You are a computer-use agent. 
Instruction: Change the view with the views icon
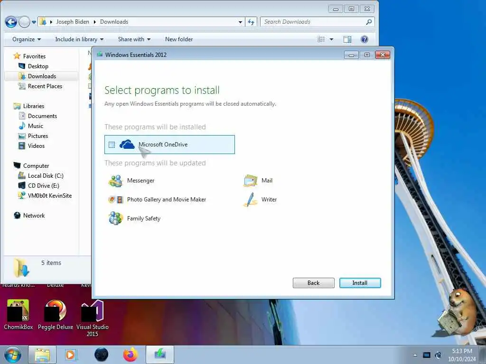(321, 39)
